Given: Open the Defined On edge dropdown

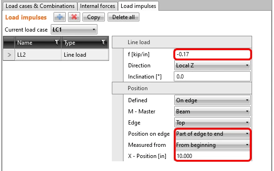Looking at the screenshot, I should 212,100.
